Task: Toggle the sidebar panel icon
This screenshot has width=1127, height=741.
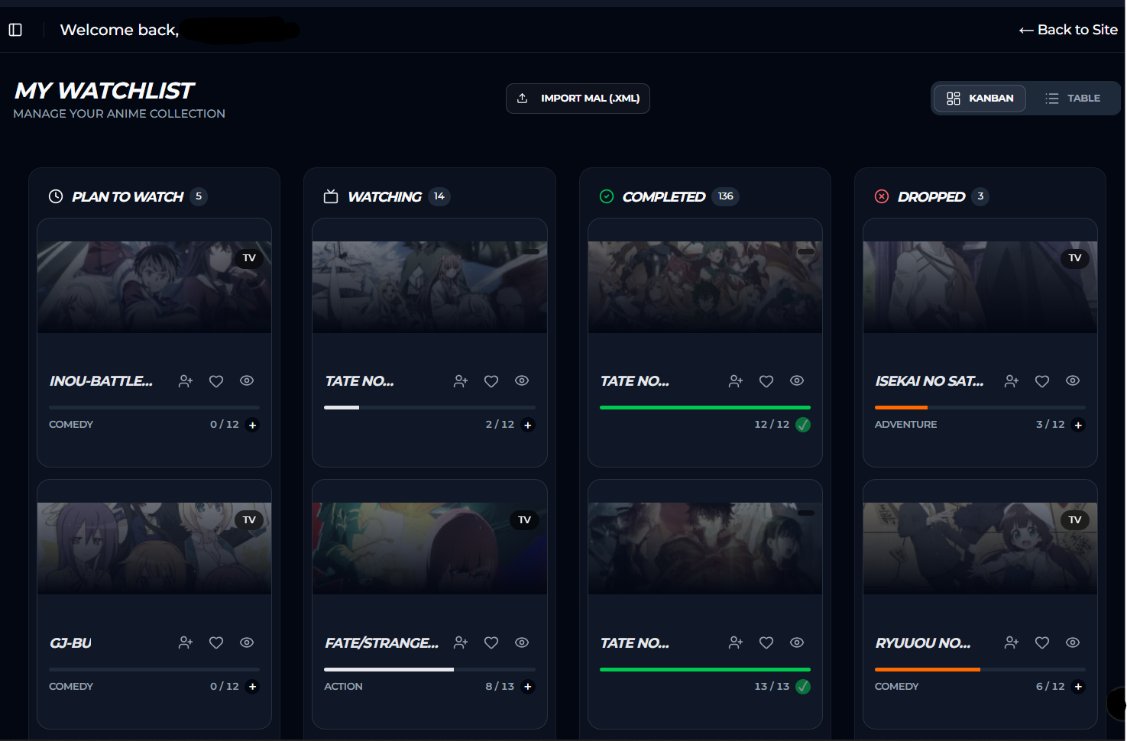Action: click(x=15, y=30)
